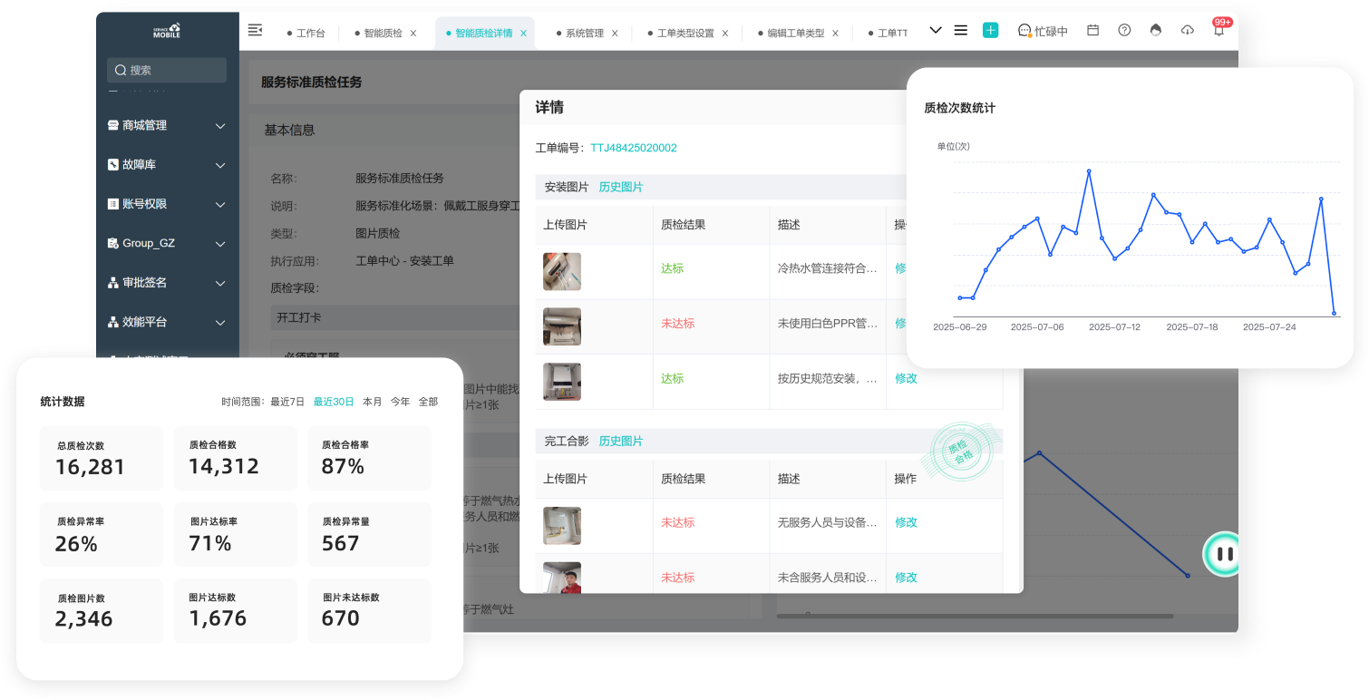
Task: Click the help question mark icon
Action: pos(1124,30)
